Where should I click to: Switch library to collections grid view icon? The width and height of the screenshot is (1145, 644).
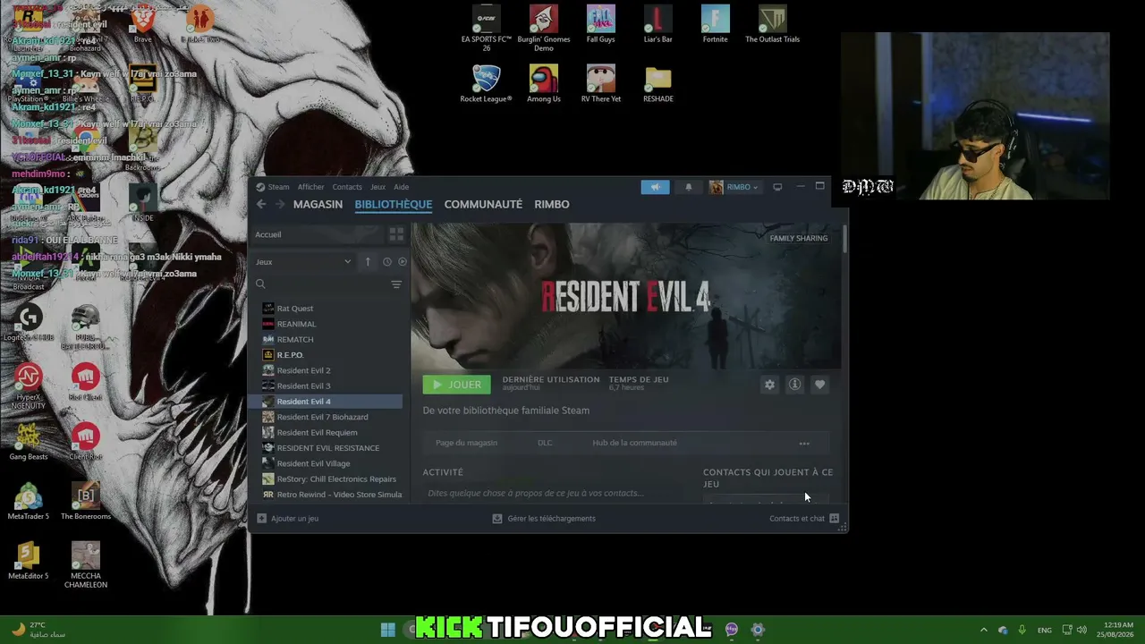point(396,234)
